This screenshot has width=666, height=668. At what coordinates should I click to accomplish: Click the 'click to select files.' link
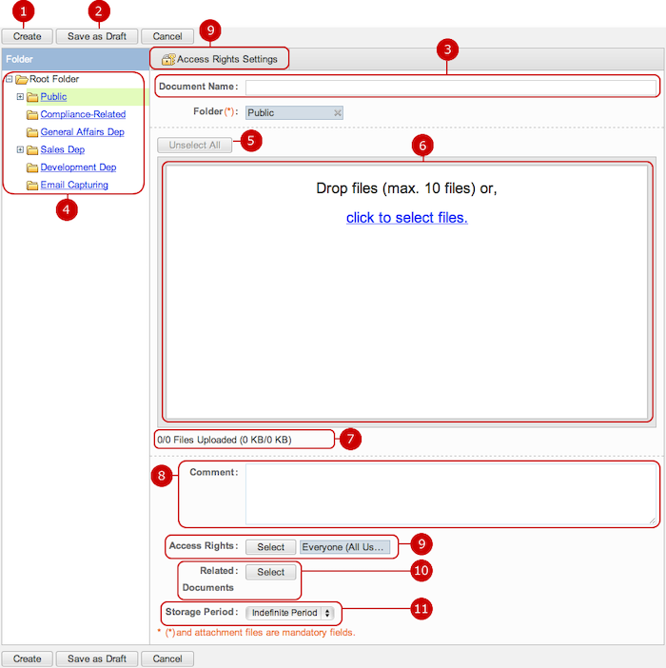[x=406, y=218]
